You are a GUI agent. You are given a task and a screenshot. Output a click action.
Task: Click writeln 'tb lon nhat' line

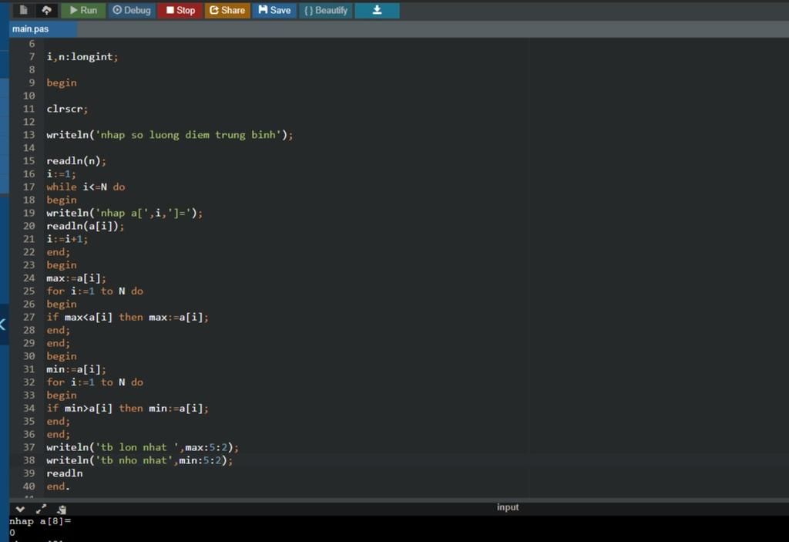(x=143, y=447)
